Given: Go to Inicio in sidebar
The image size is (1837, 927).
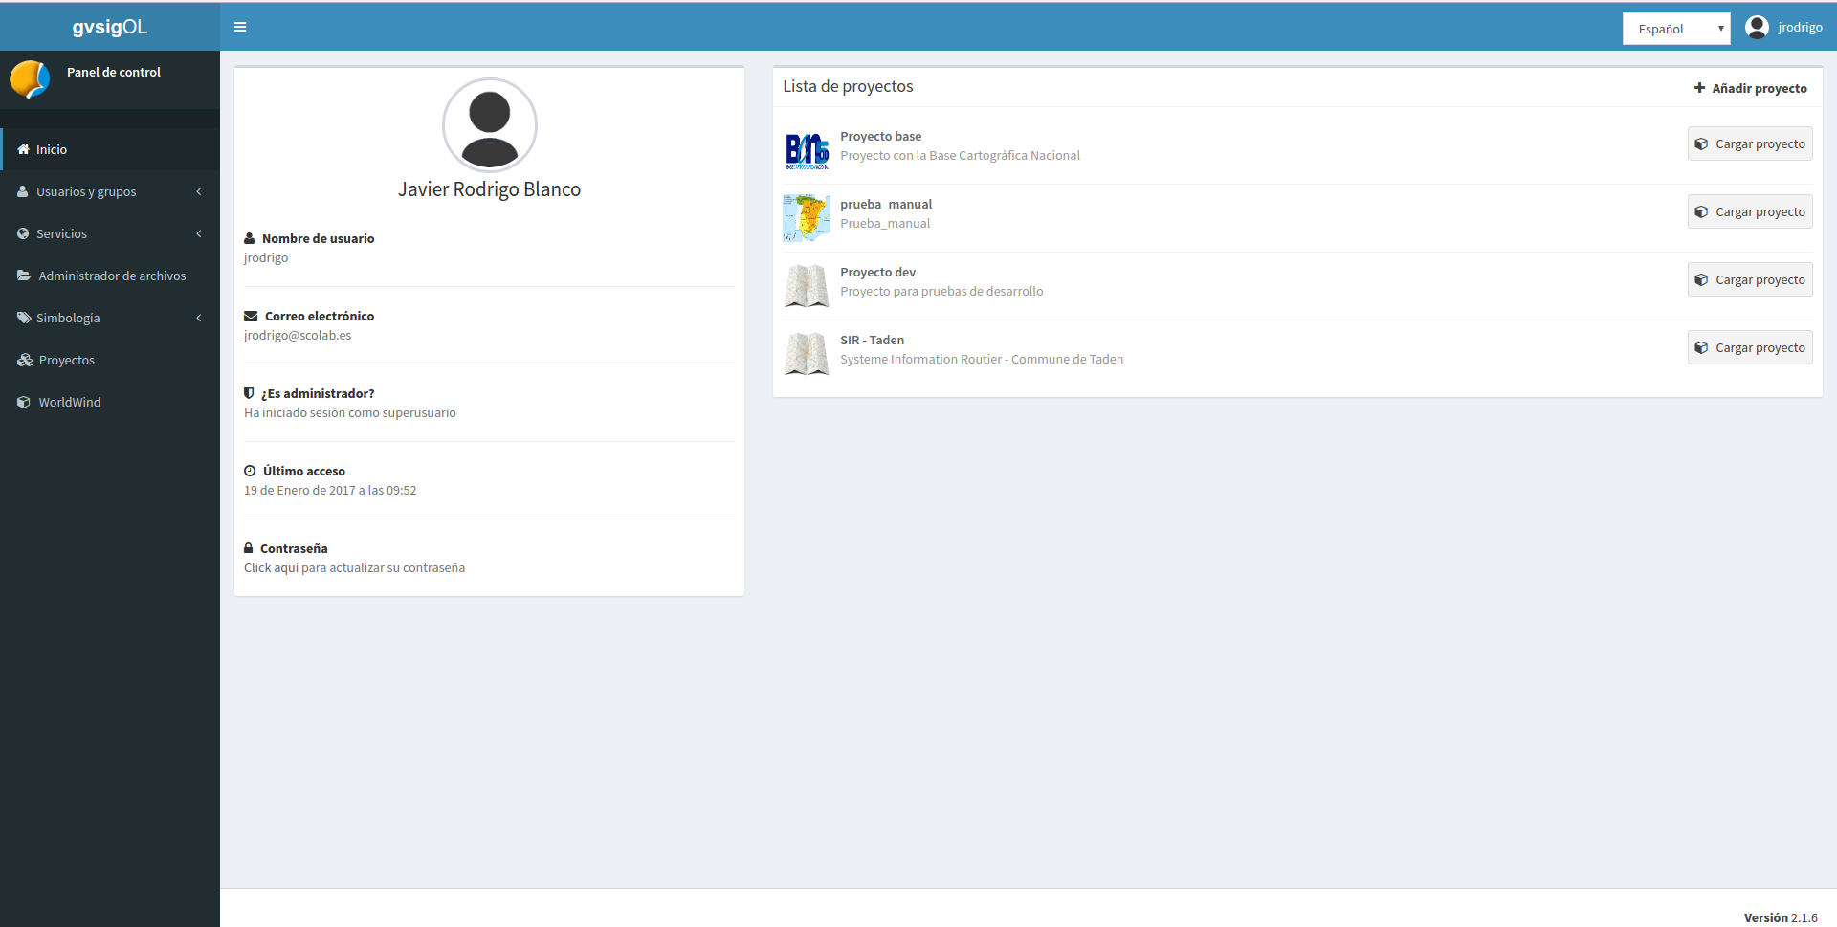Looking at the screenshot, I should pos(52,150).
